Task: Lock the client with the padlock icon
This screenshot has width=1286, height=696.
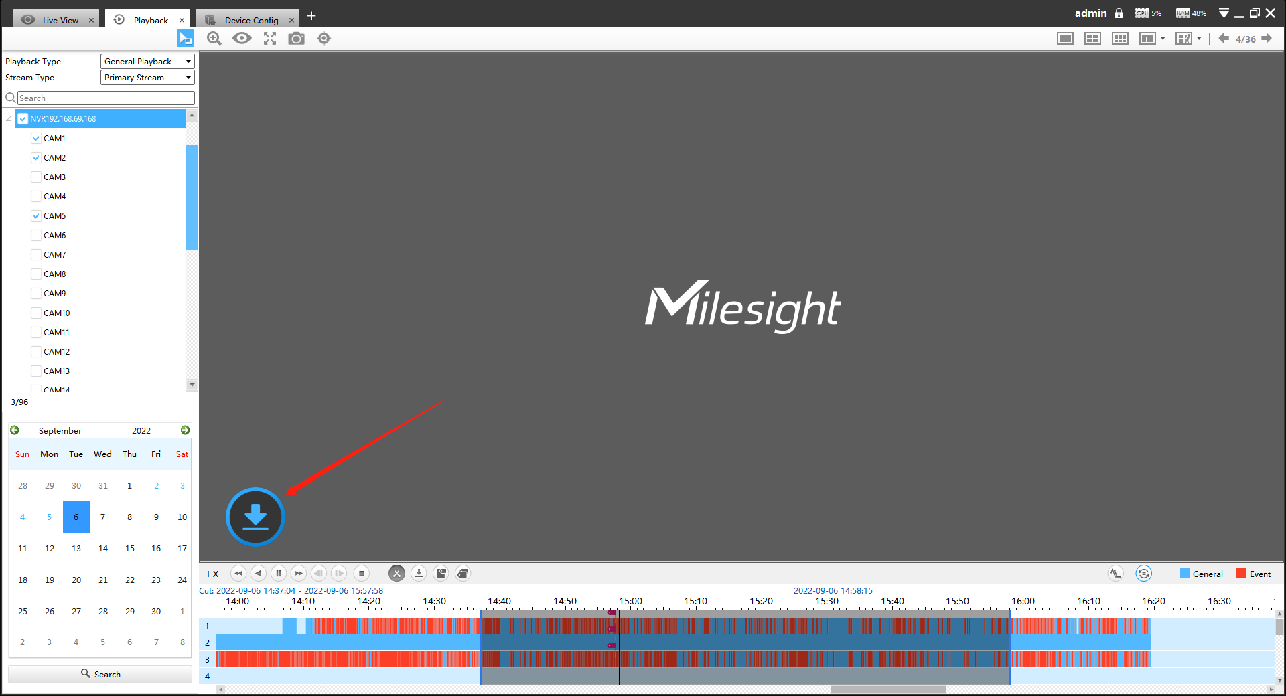Action: 1119,13
